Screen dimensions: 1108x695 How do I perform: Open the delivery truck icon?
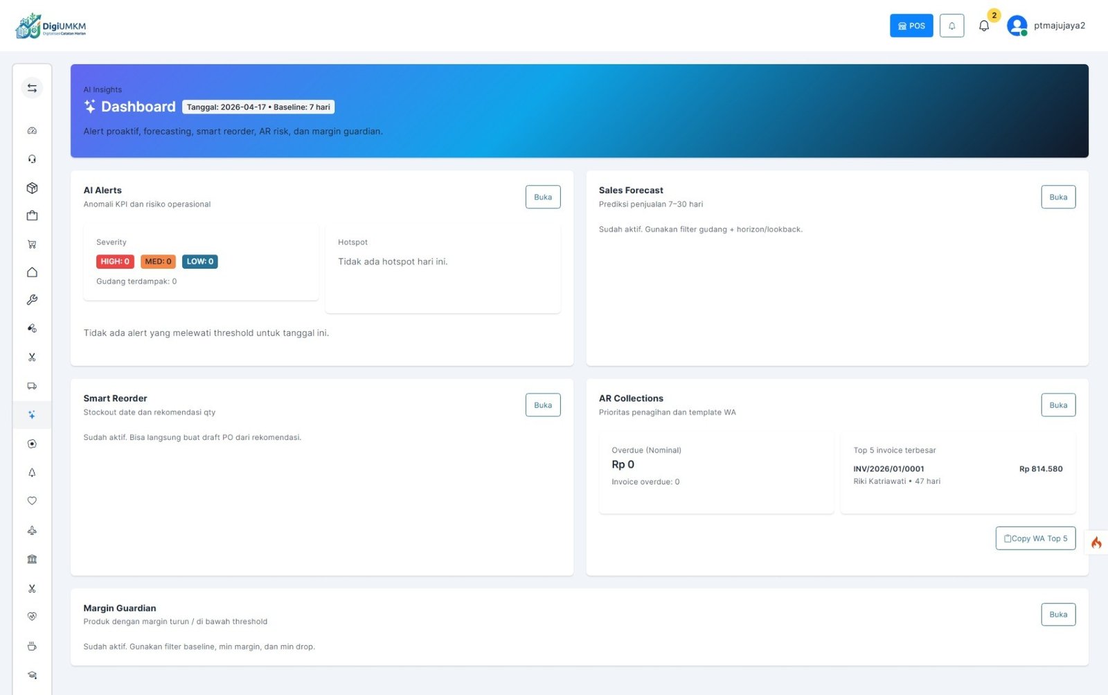[x=32, y=385]
